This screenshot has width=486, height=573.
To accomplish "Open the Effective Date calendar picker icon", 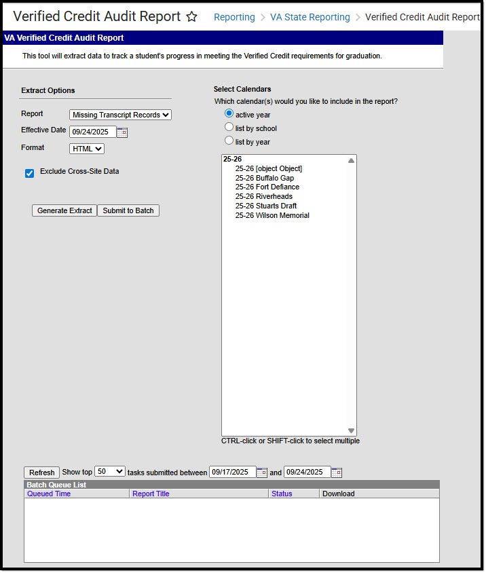I will tap(122, 132).
